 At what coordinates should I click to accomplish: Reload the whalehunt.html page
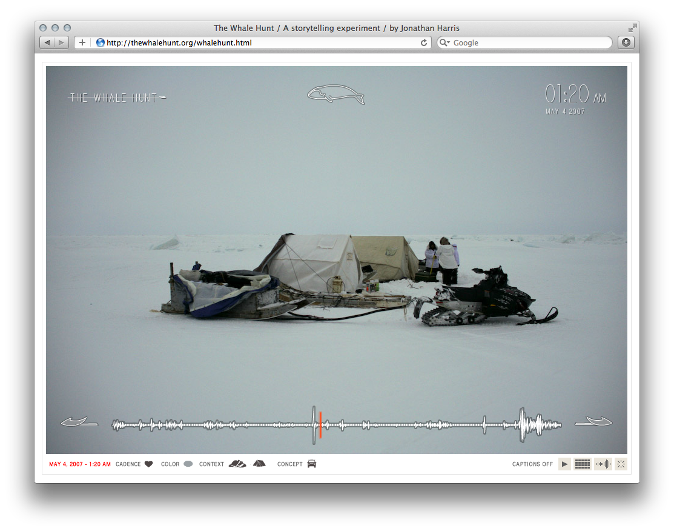[x=423, y=42]
